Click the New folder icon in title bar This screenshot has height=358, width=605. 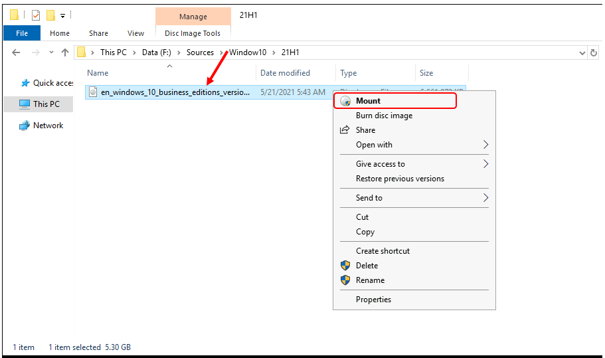click(50, 15)
